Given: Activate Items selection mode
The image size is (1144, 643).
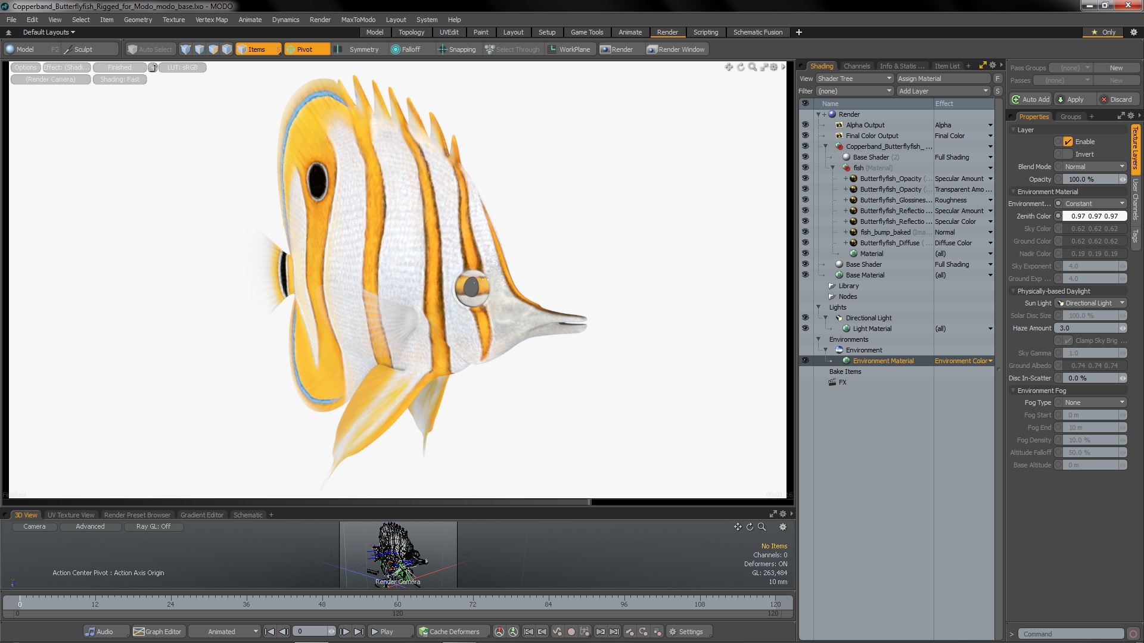Looking at the screenshot, I should (x=258, y=49).
